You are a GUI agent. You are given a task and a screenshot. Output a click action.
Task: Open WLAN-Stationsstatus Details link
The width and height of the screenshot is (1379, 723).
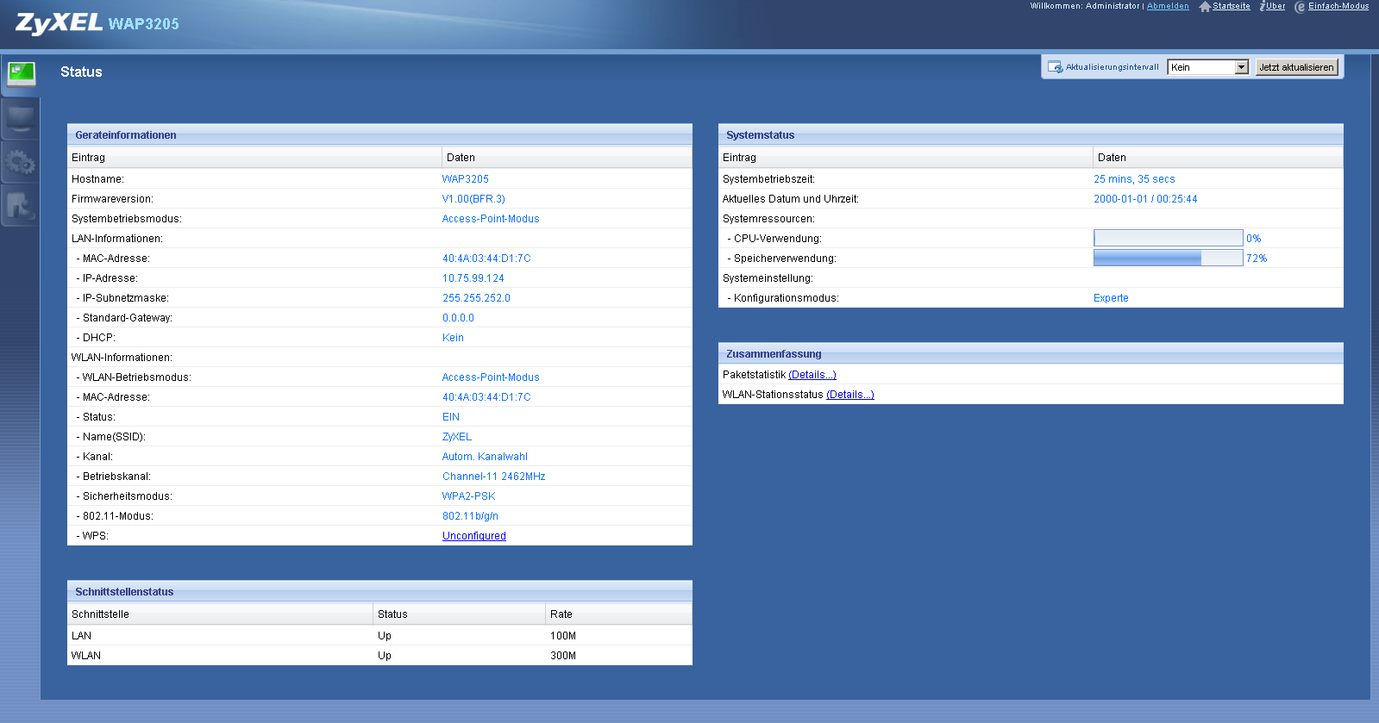[x=850, y=395]
